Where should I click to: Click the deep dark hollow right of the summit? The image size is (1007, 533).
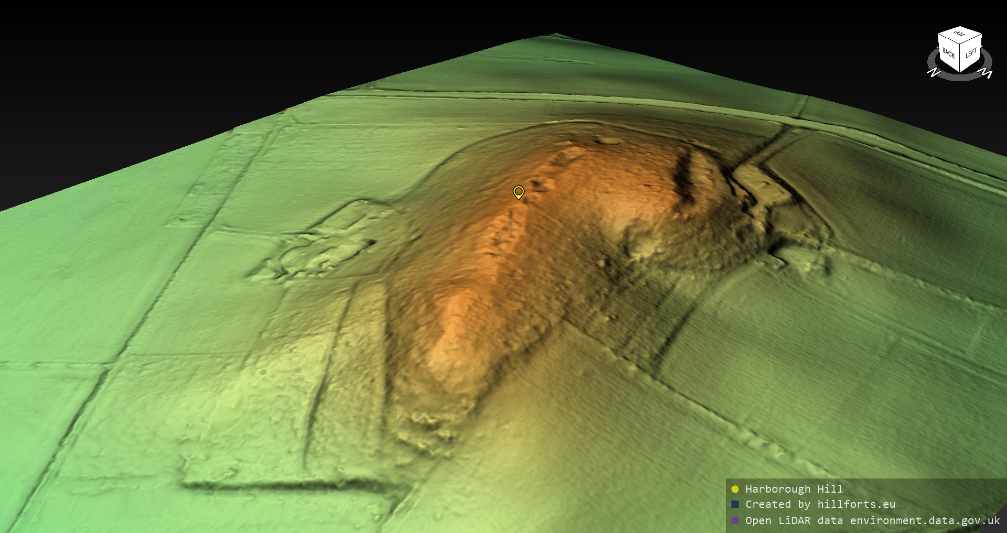point(683,173)
